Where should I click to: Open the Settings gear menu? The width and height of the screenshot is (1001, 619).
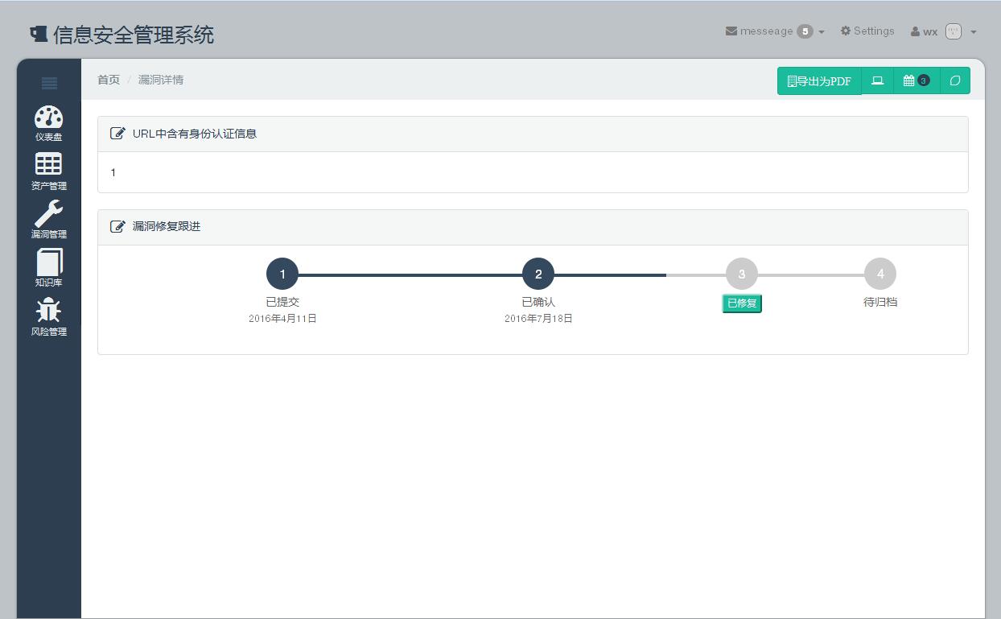pos(867,31)
